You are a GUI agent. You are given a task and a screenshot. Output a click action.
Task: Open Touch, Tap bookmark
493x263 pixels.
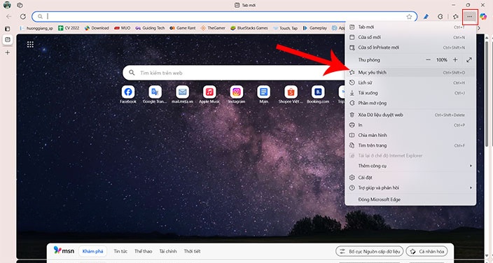pos(286,28)
